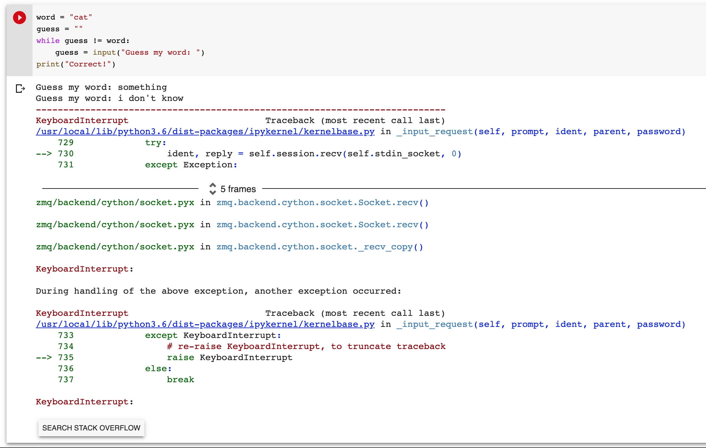Open kernelbase.py from the second KeyboardInterrupt traceback

coord(205,324)
